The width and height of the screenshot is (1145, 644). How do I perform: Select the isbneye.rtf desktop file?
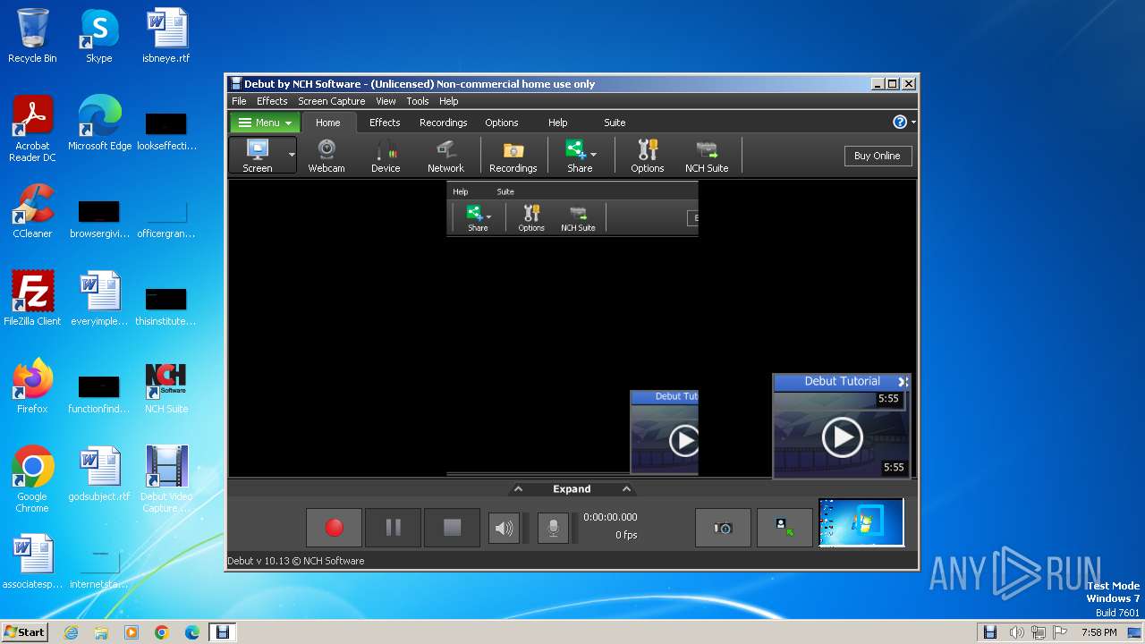[x=166, y=37]
